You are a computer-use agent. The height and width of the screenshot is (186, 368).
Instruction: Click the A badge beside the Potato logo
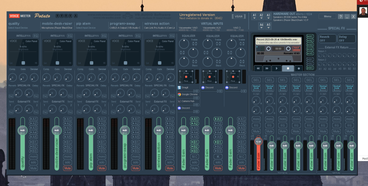[x=76, y=16]
